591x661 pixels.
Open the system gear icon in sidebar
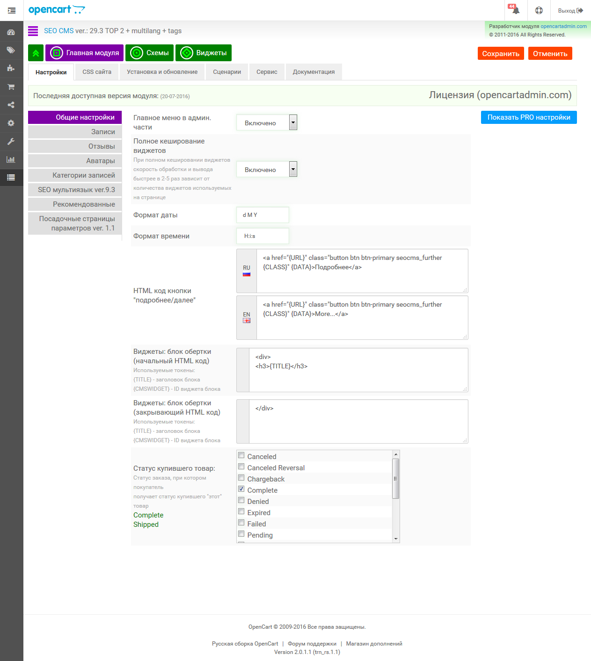tap(11, 123)
